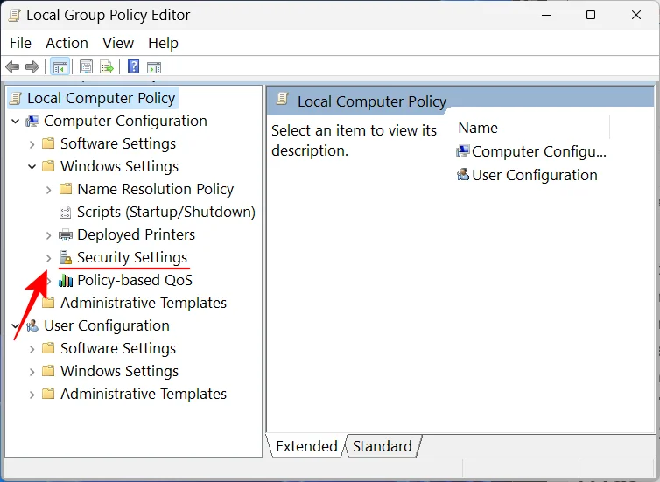Toggle the Show/Hide Action Pane toolbar icon
The height and width of the screenshot is (482, 660).
(x=154, y=66)
